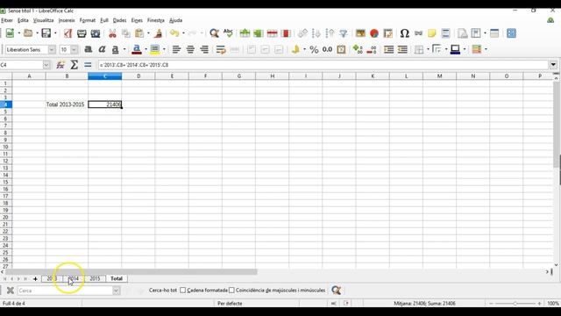Viewport: 561px width, 316px height.
Task: Click the New spreadsheet icon
Action: pos(10,33)
